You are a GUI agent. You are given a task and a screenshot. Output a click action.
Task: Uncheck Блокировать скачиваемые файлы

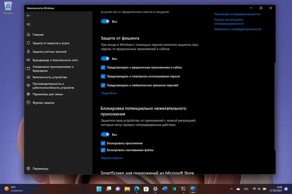click(103, 150)
